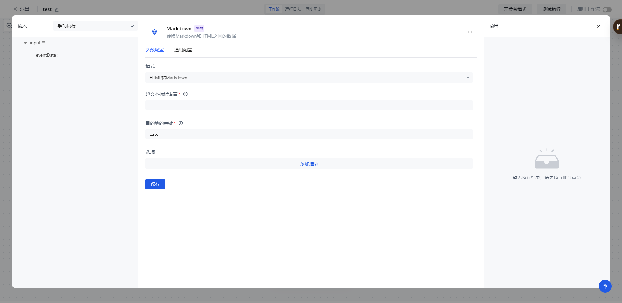Click the Markdown node shield icon

(x=155, y=32)
